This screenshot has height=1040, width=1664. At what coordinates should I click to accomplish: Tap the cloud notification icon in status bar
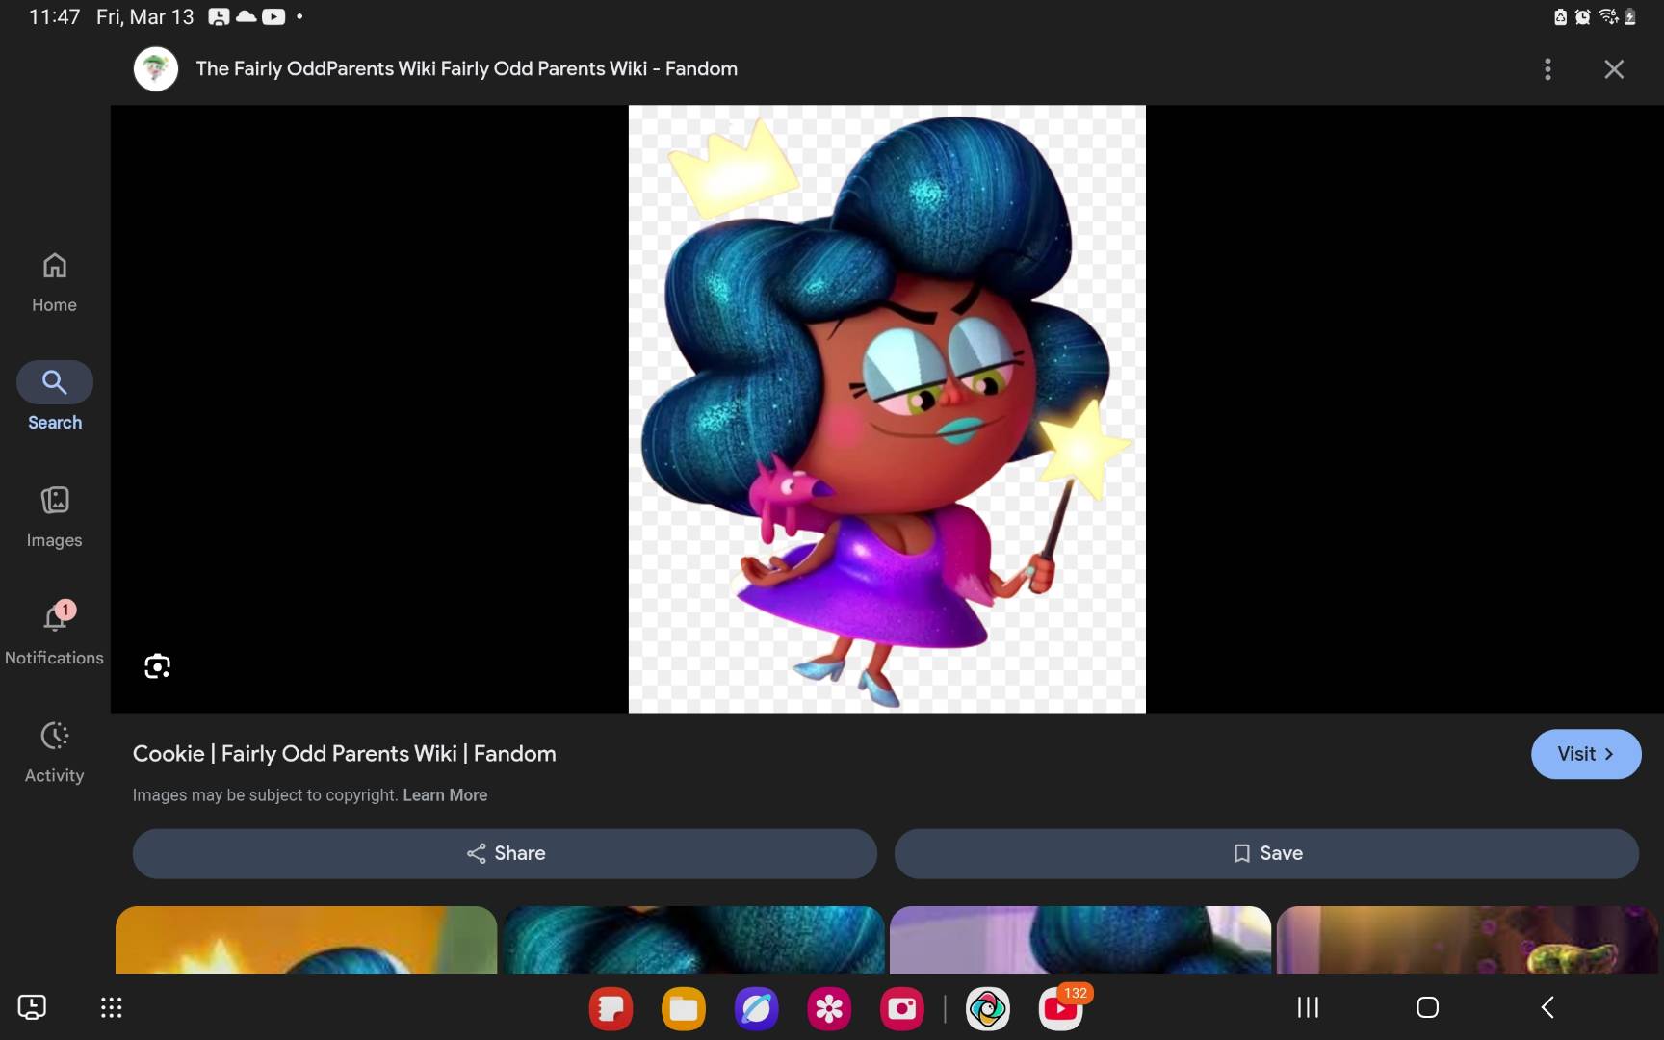pyautogui.click(x=247, y=16)
